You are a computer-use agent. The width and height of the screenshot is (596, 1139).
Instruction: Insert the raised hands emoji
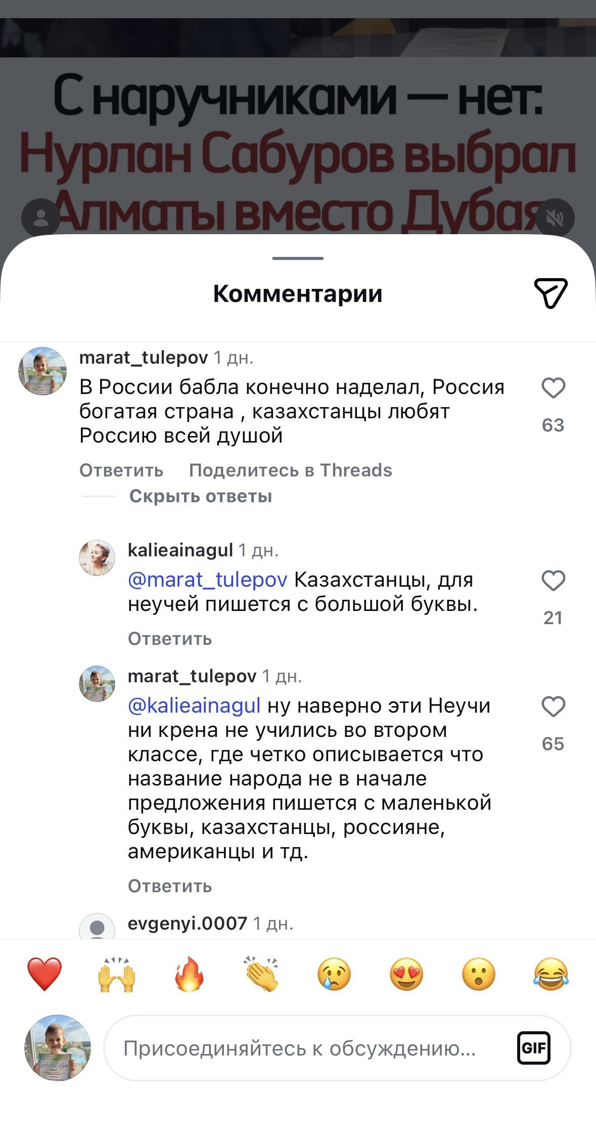tap(117, 974)
